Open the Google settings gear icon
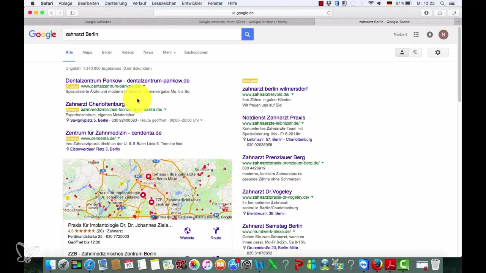Image resolution: width=486 pixels, height=273 pixels. click(x=438, y=52)
